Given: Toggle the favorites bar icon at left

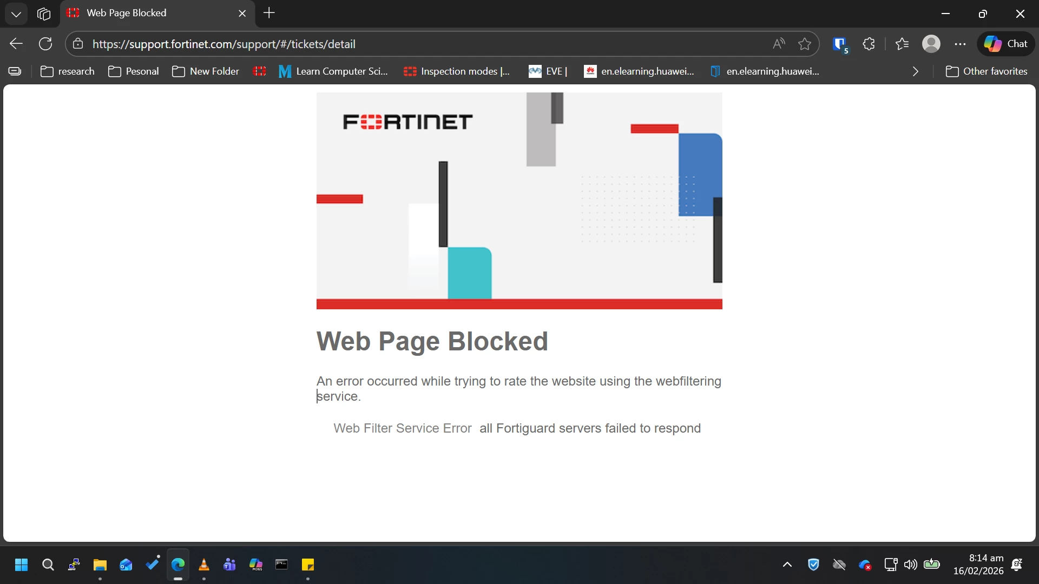Looking at the screenshot, I should click(15, 71).
